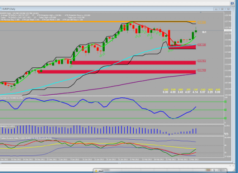Screen dimensions: 238x173
Task: Click the ATR Projection Down text in the chart header
Action: [77, 15]
